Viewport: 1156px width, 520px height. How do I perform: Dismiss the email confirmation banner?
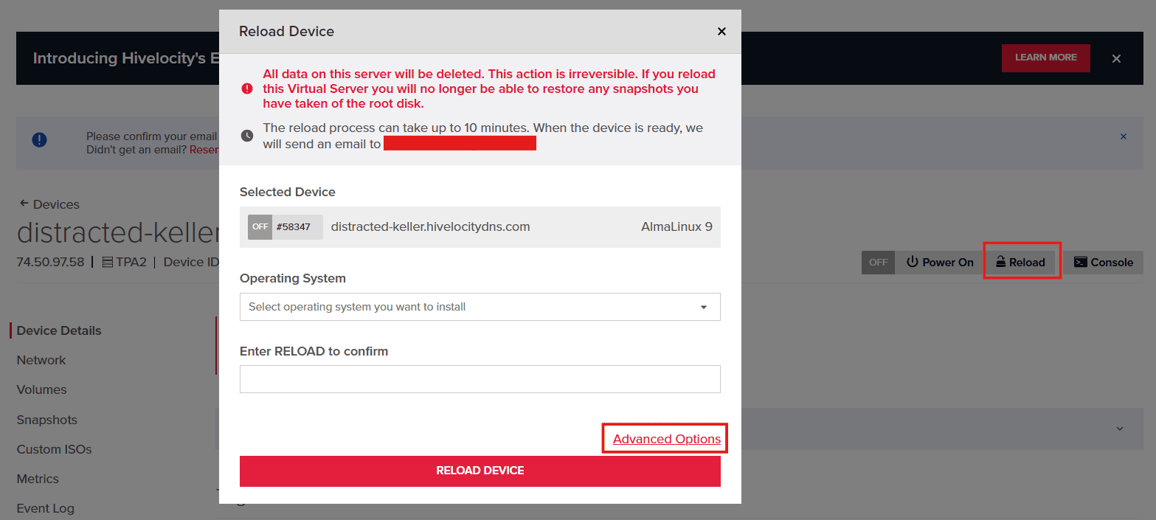(1124, 136)
